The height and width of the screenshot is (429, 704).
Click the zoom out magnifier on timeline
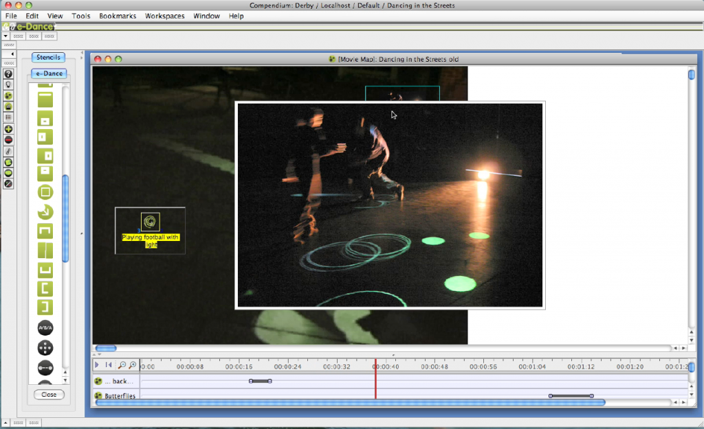point(122,365)
